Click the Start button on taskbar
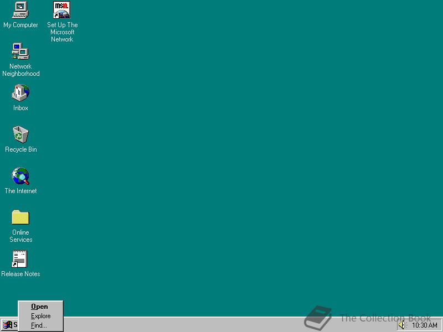This screenshot has width=443, height=332. 9,325
